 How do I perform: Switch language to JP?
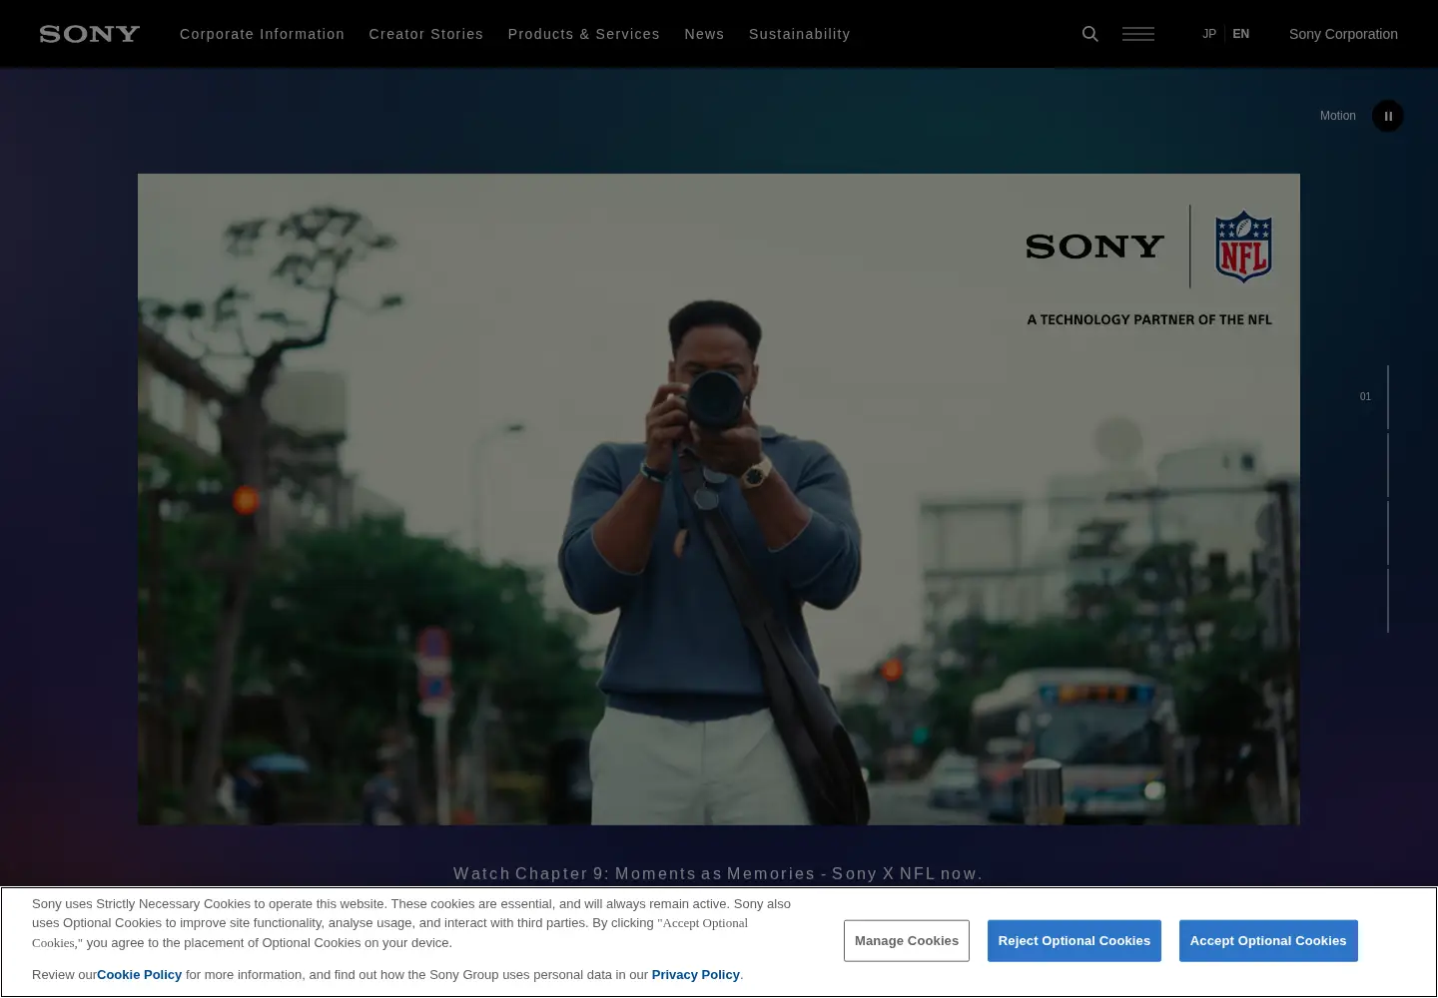pyautogui.click(x=1209, y=34)
